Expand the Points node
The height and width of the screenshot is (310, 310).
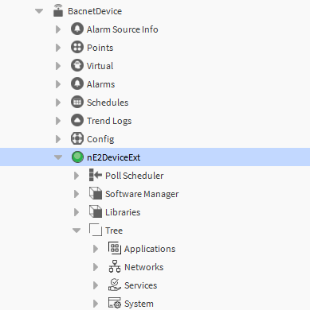coord(58,48)
